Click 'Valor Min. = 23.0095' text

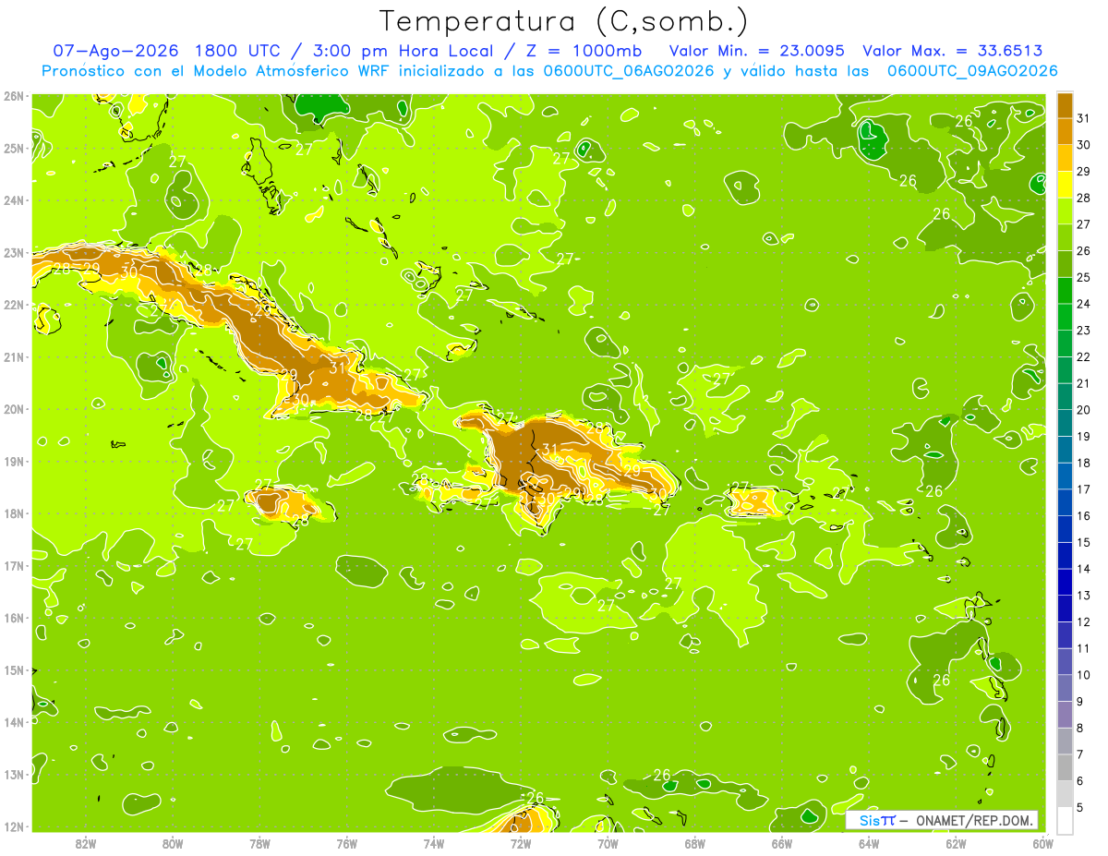point(756,51)
